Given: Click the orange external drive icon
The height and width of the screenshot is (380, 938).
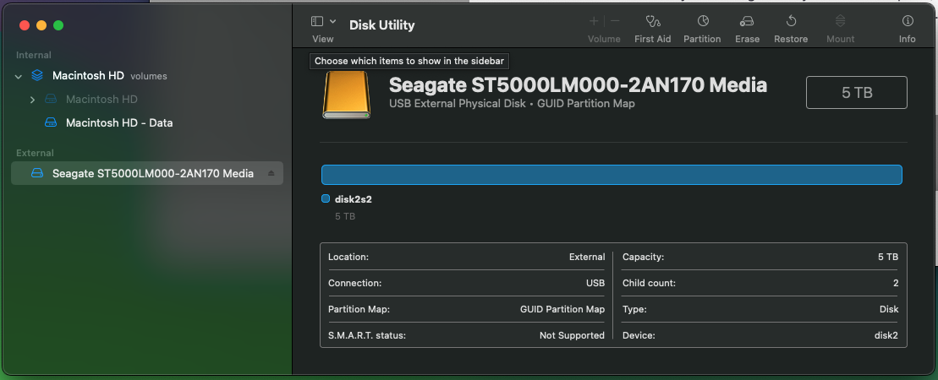Looking at the screenshot, I should click(346, 94).
